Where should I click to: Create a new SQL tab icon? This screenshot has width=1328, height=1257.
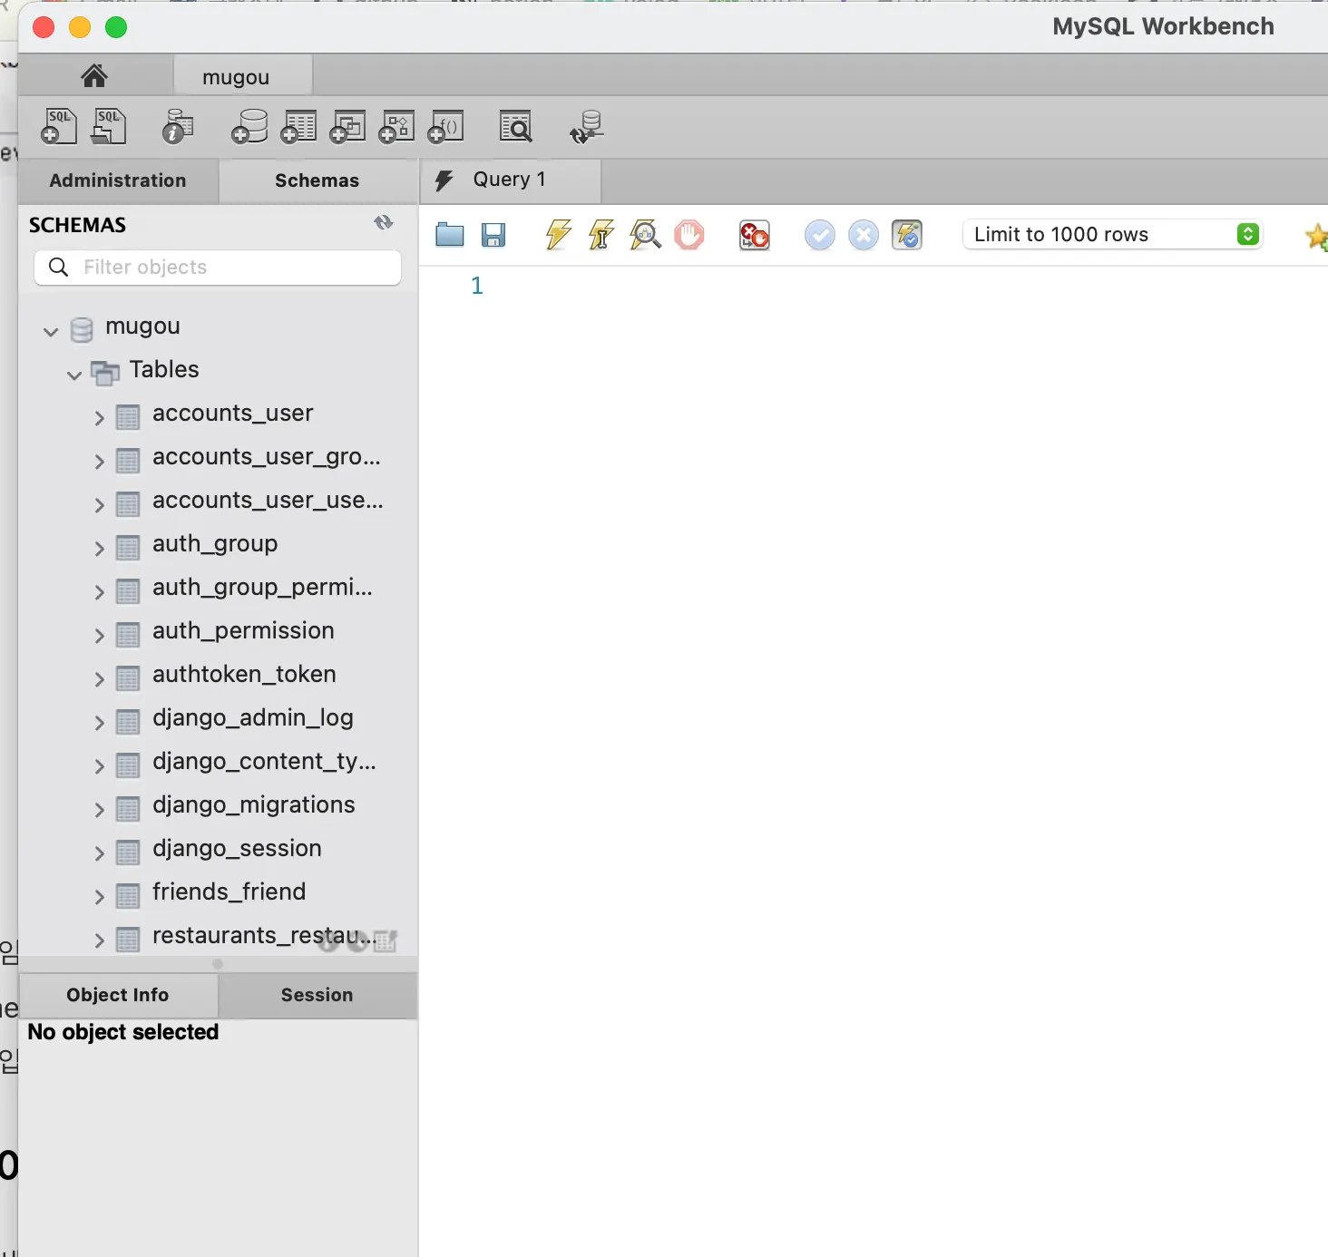coord(59,127)
